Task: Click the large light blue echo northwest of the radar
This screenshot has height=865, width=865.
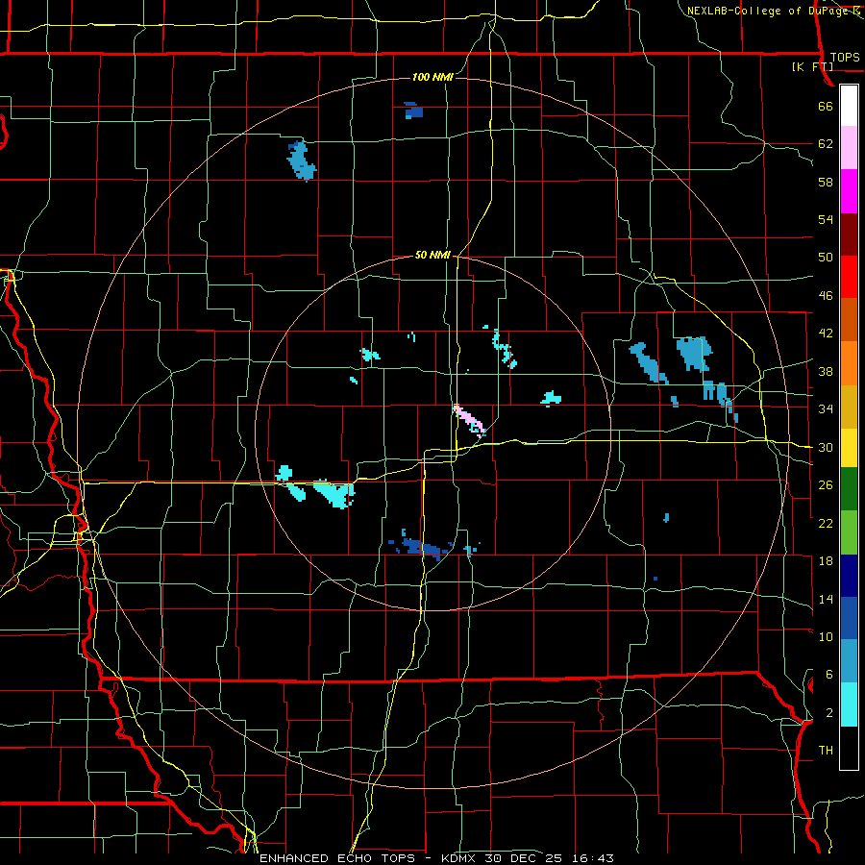Action: 301,161
